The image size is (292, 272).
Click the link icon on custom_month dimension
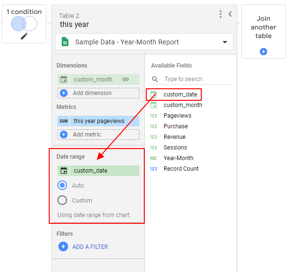[125, 80]
